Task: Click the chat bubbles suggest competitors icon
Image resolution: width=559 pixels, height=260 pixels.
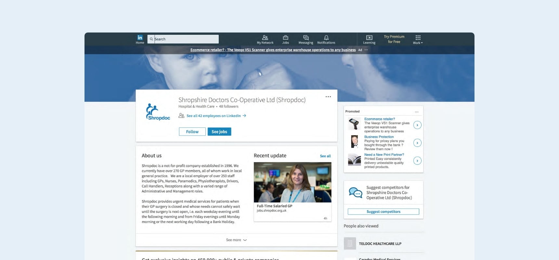Action: 355,192
